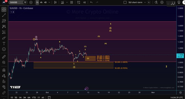Open the layout setup square icon
This screenshot has width=185, height=99.
click(x=125, y=2)
